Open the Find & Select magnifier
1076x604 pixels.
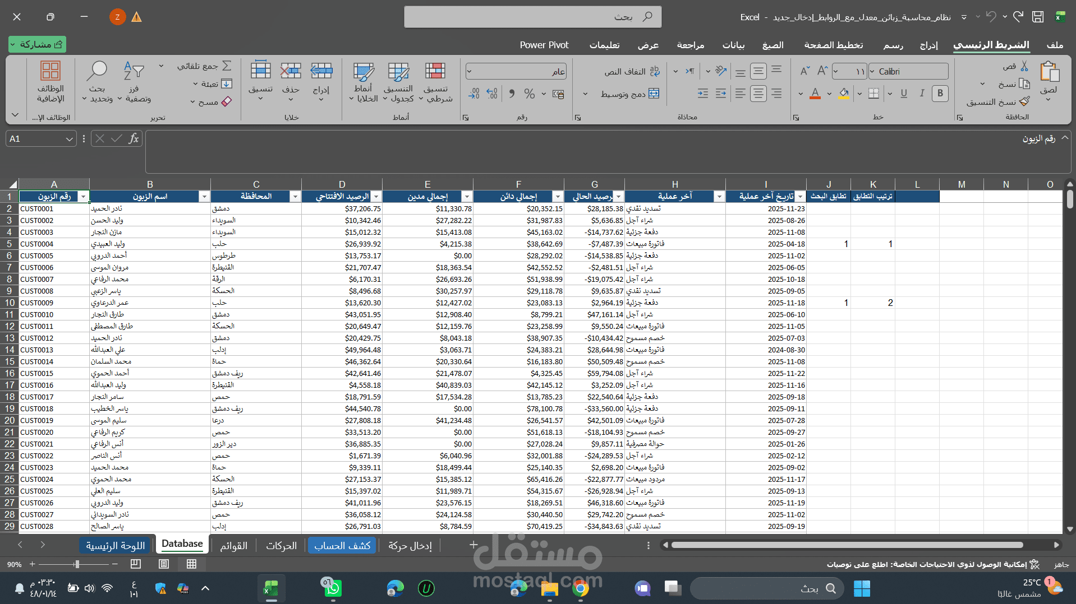pos(97,71)
